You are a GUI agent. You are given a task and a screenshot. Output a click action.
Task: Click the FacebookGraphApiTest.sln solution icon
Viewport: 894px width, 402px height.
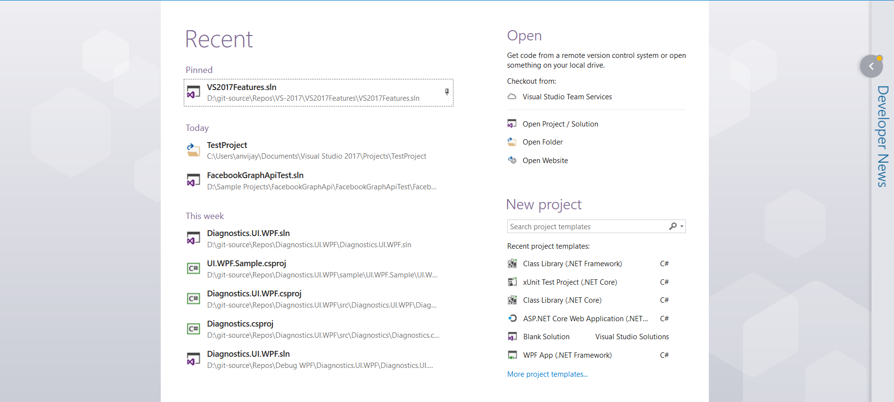coord(193,180)
